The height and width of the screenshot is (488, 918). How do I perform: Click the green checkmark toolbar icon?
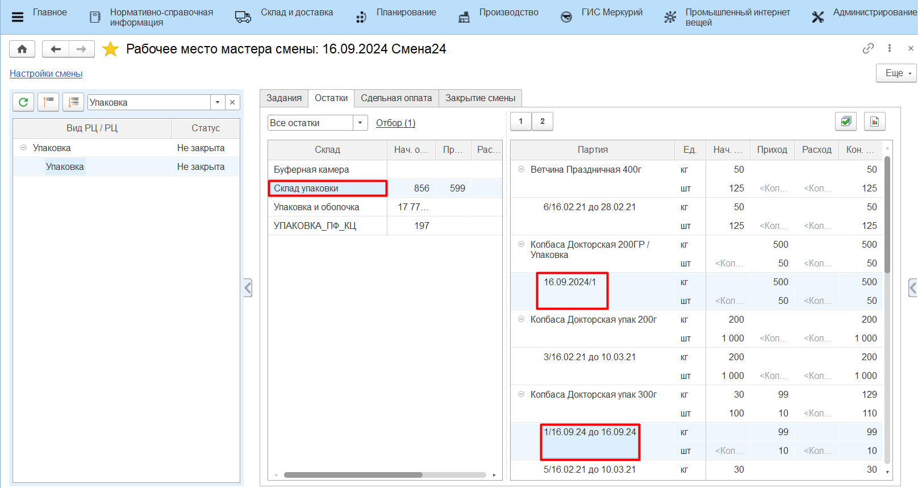846,122
